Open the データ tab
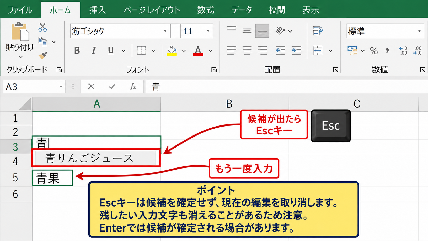The width and height of the screenshot is (428, 241). pyautogui.click(x=242, y=10)
